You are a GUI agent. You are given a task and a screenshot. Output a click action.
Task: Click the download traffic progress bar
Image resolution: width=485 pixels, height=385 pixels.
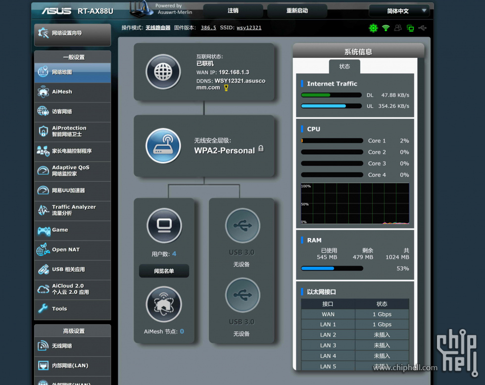331,95
